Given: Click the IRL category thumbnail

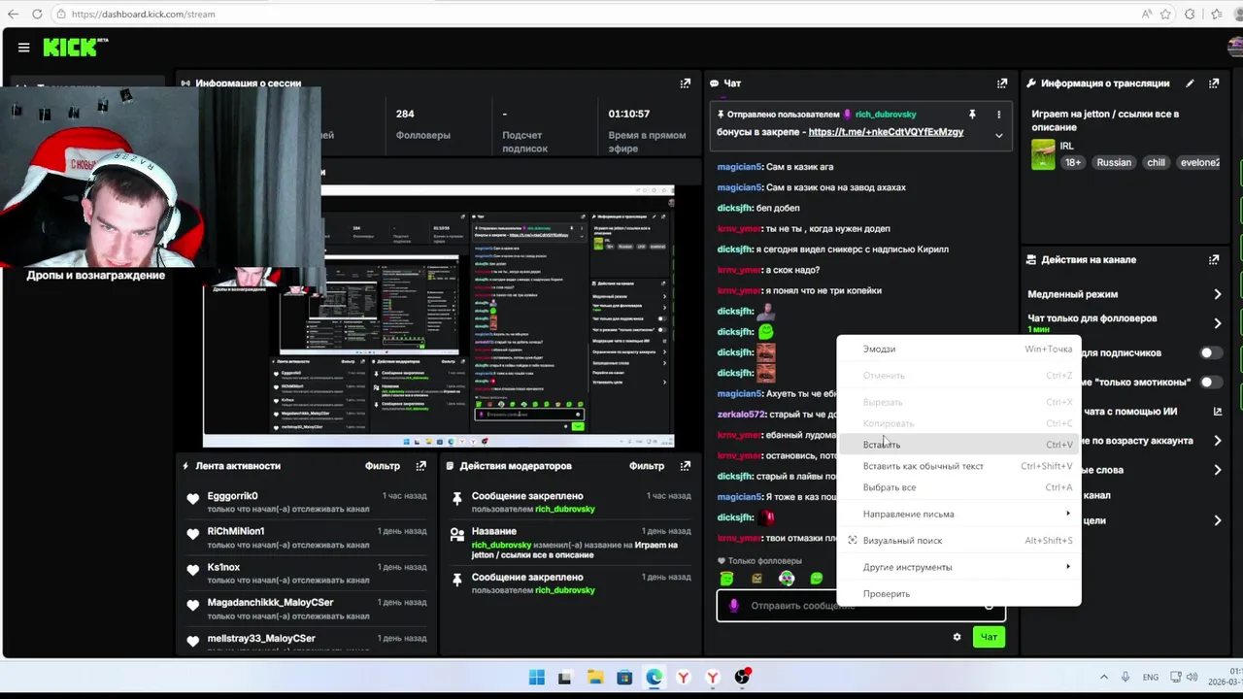Looking at the screenshot, I should tap(1043, 154).
